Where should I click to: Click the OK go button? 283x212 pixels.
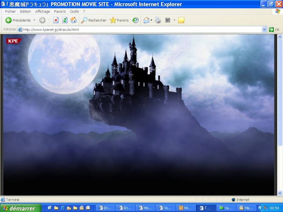click(274, 30)
